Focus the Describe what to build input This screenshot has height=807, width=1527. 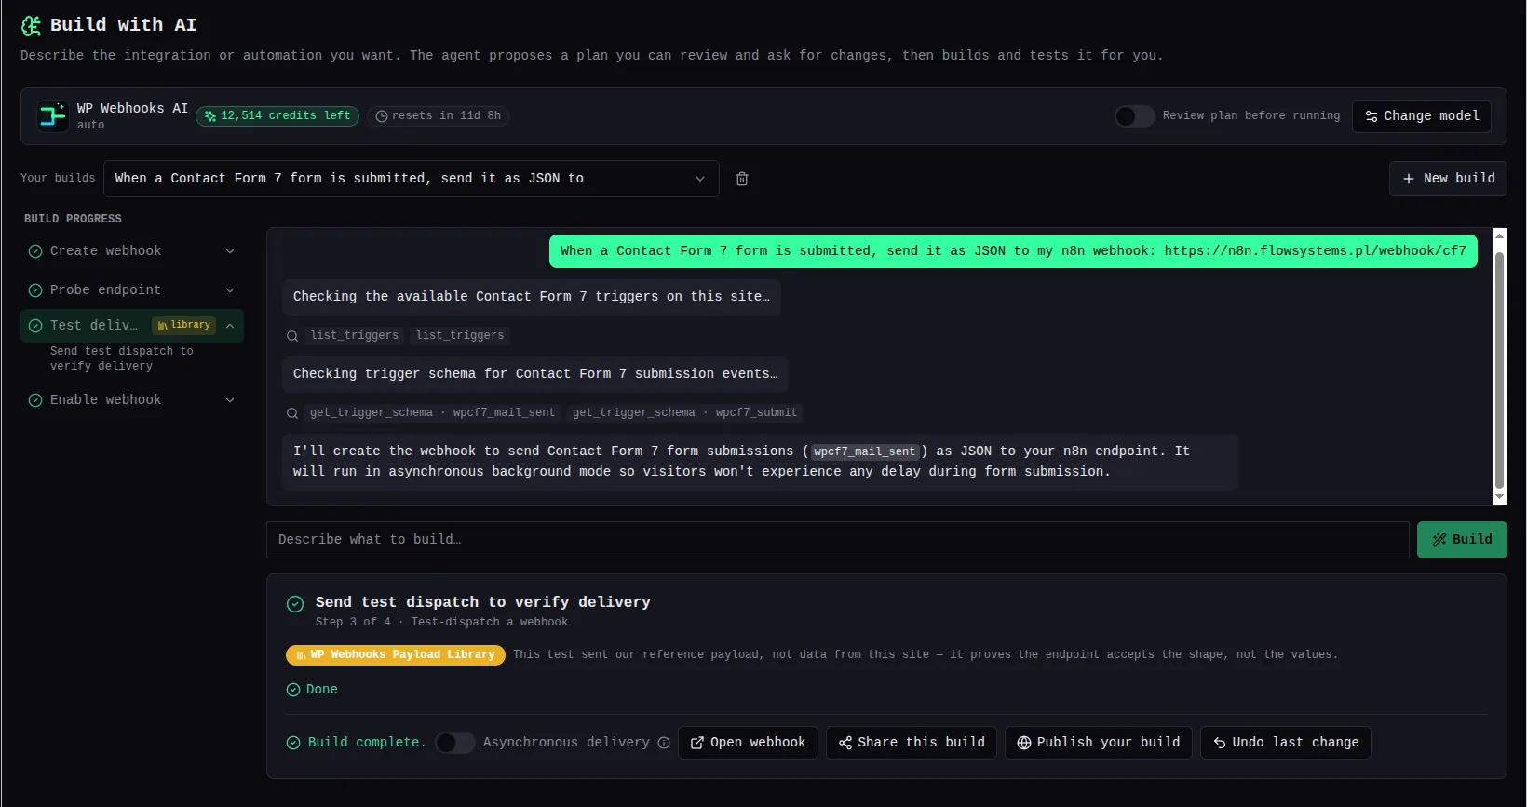[837, 540]
